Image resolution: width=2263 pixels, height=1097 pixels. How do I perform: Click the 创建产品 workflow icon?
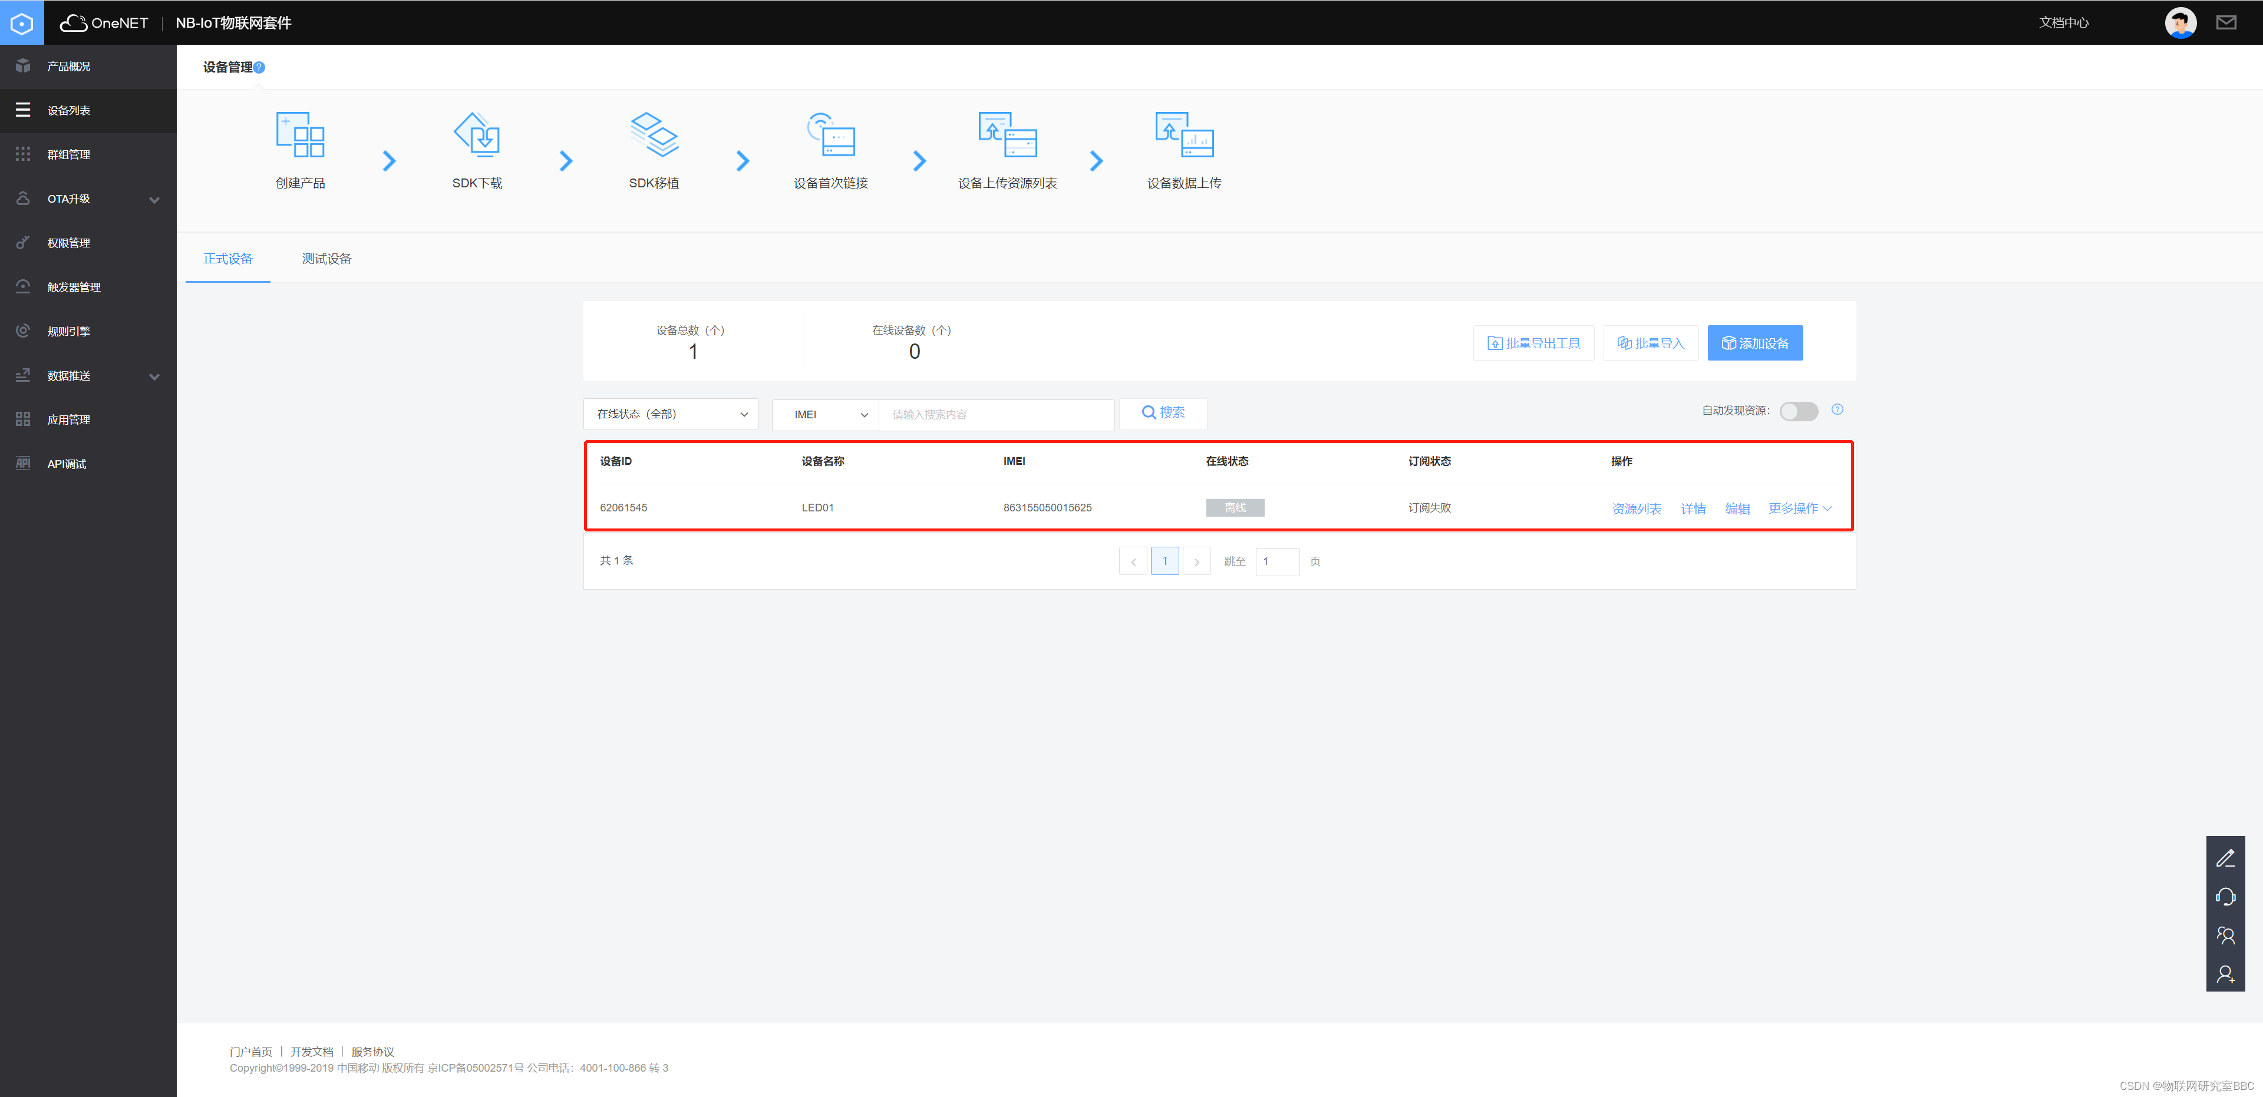click(301, 134)
